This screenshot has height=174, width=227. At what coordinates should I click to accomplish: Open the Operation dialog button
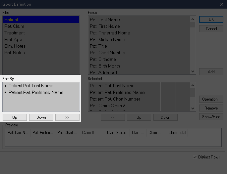click(211, 99)
